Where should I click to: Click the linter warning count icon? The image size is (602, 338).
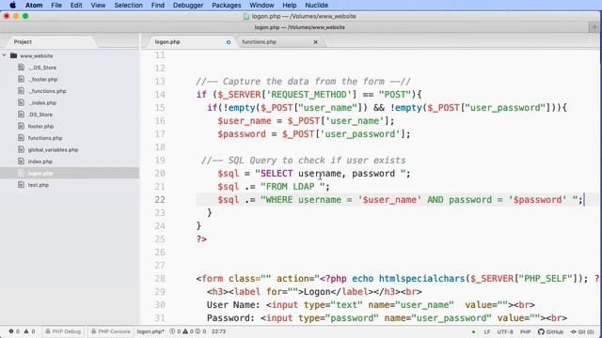(26, 331)
